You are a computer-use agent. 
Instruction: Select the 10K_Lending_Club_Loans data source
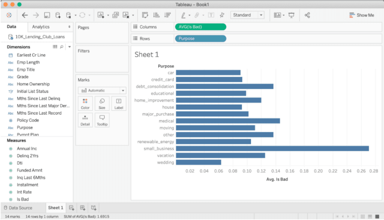coord(40,37)
